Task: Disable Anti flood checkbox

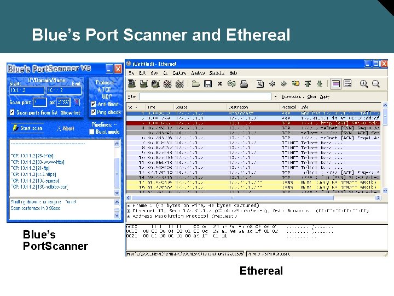Action: coord(93,104)
